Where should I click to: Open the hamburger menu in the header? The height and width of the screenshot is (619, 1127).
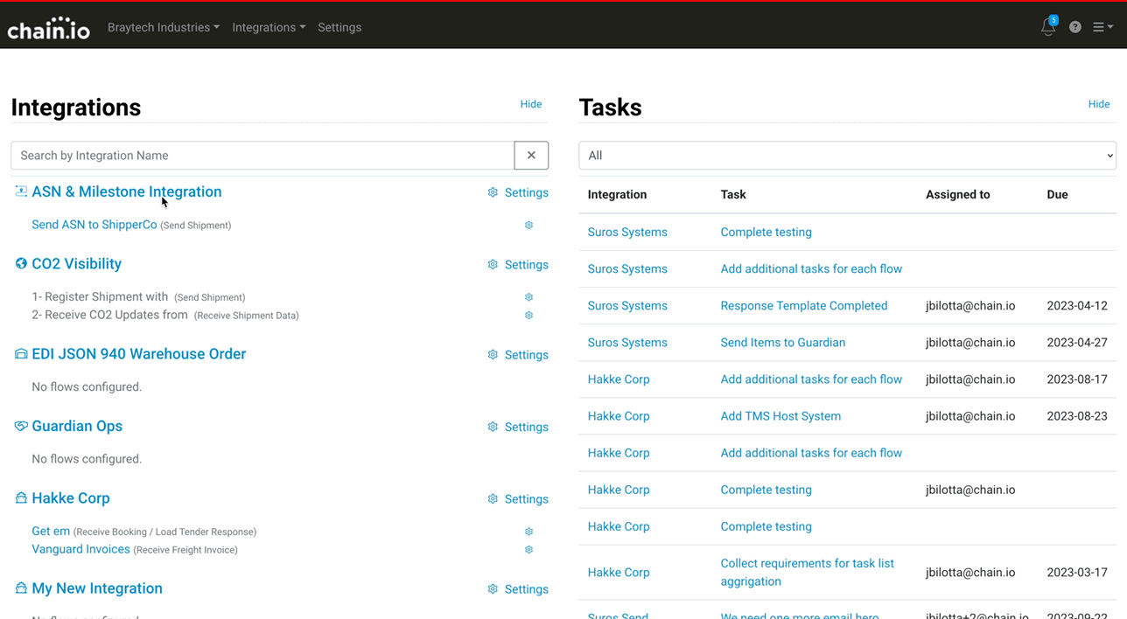coord(1102,27)
